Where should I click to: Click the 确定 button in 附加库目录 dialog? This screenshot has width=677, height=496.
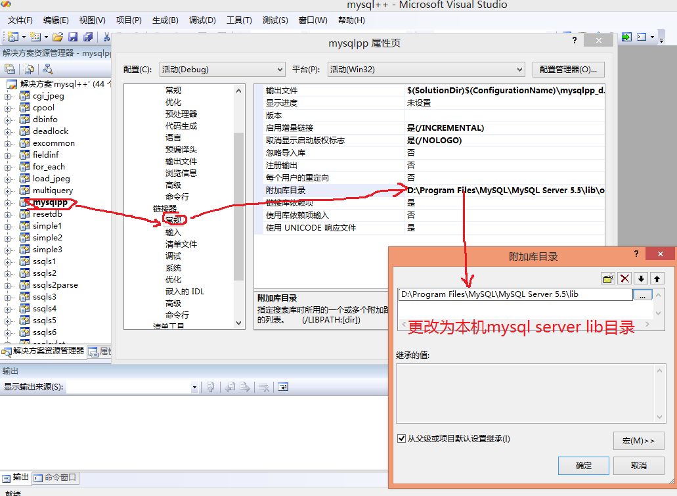[584, 465]
